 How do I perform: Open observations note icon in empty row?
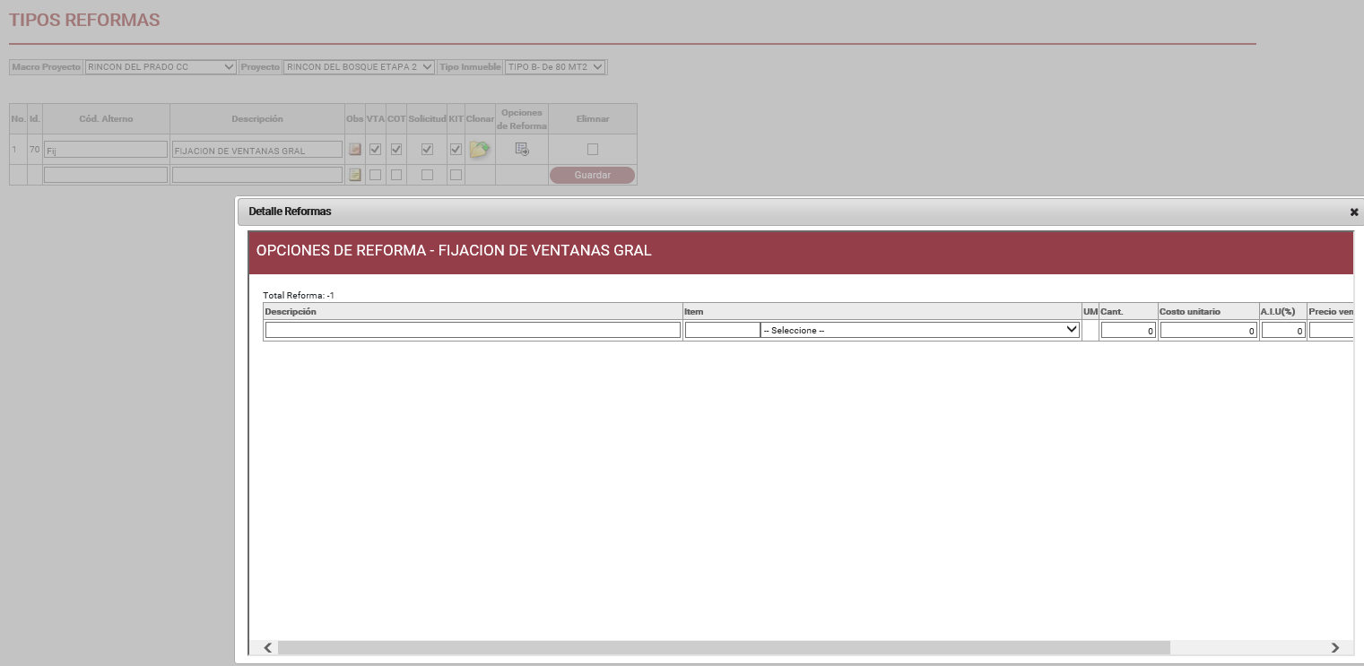(x=355, y=175)
